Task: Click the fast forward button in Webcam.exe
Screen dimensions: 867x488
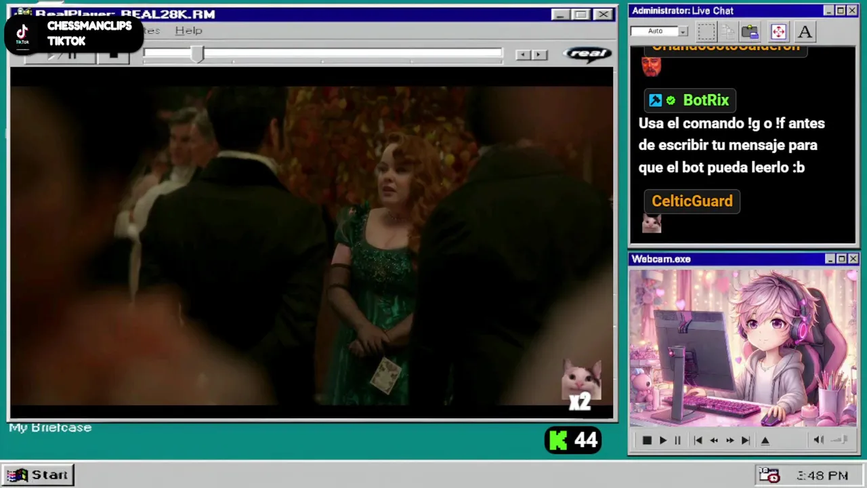Action: pyautogui.click(x=729, y=441)
